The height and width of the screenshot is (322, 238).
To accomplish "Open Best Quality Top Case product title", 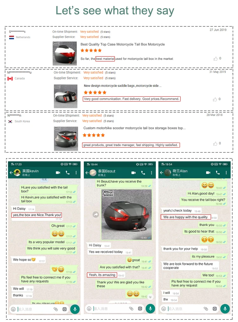I will coord(122,44).
